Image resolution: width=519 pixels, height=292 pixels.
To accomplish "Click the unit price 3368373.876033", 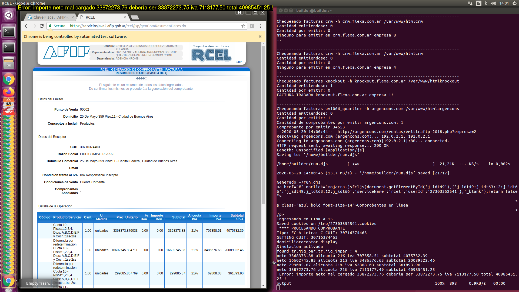I will (125, 231).
